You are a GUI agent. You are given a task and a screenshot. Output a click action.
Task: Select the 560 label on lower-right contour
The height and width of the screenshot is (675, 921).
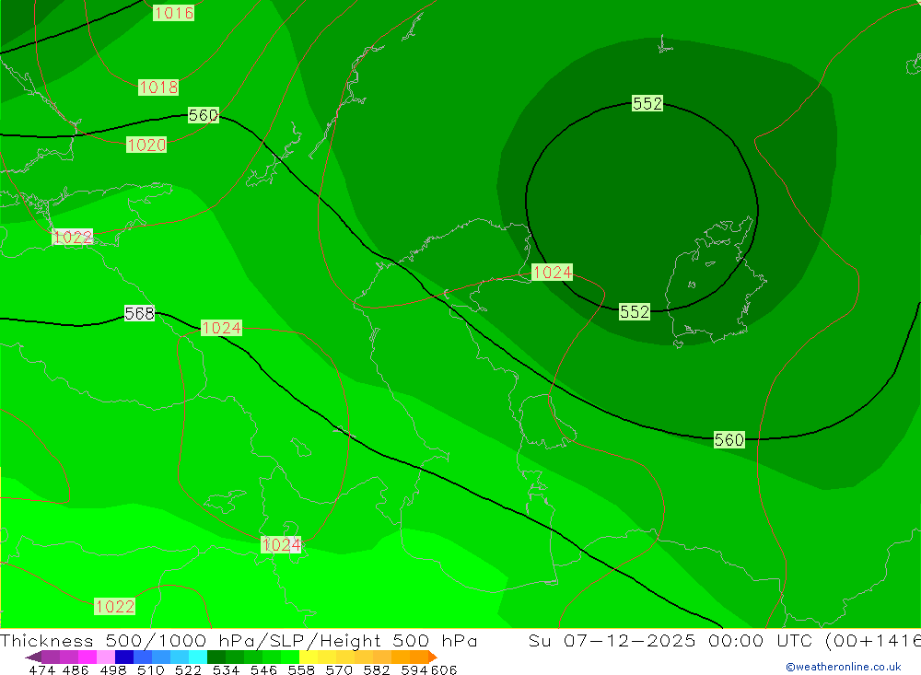(x=729, y=439)
